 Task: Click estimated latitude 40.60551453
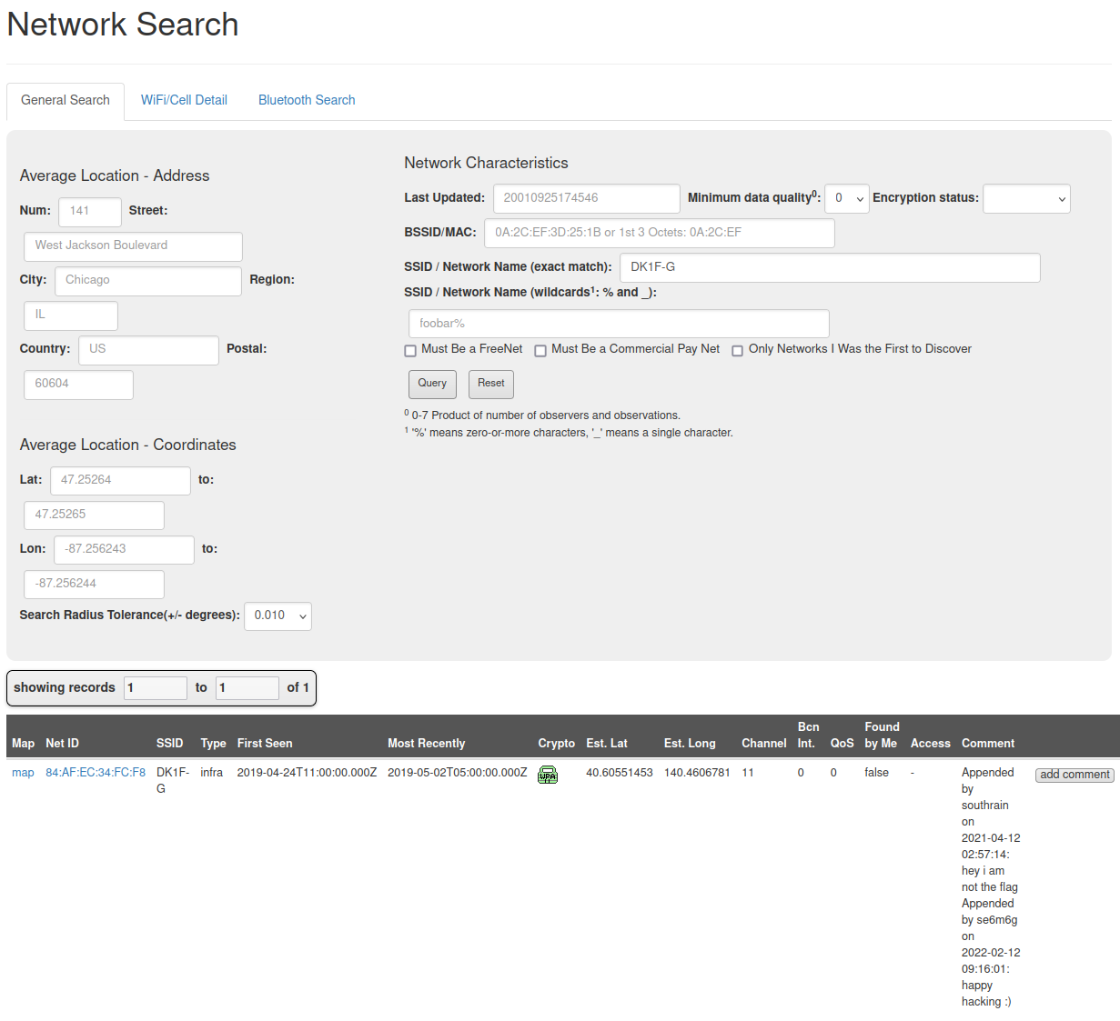point(620,773)
